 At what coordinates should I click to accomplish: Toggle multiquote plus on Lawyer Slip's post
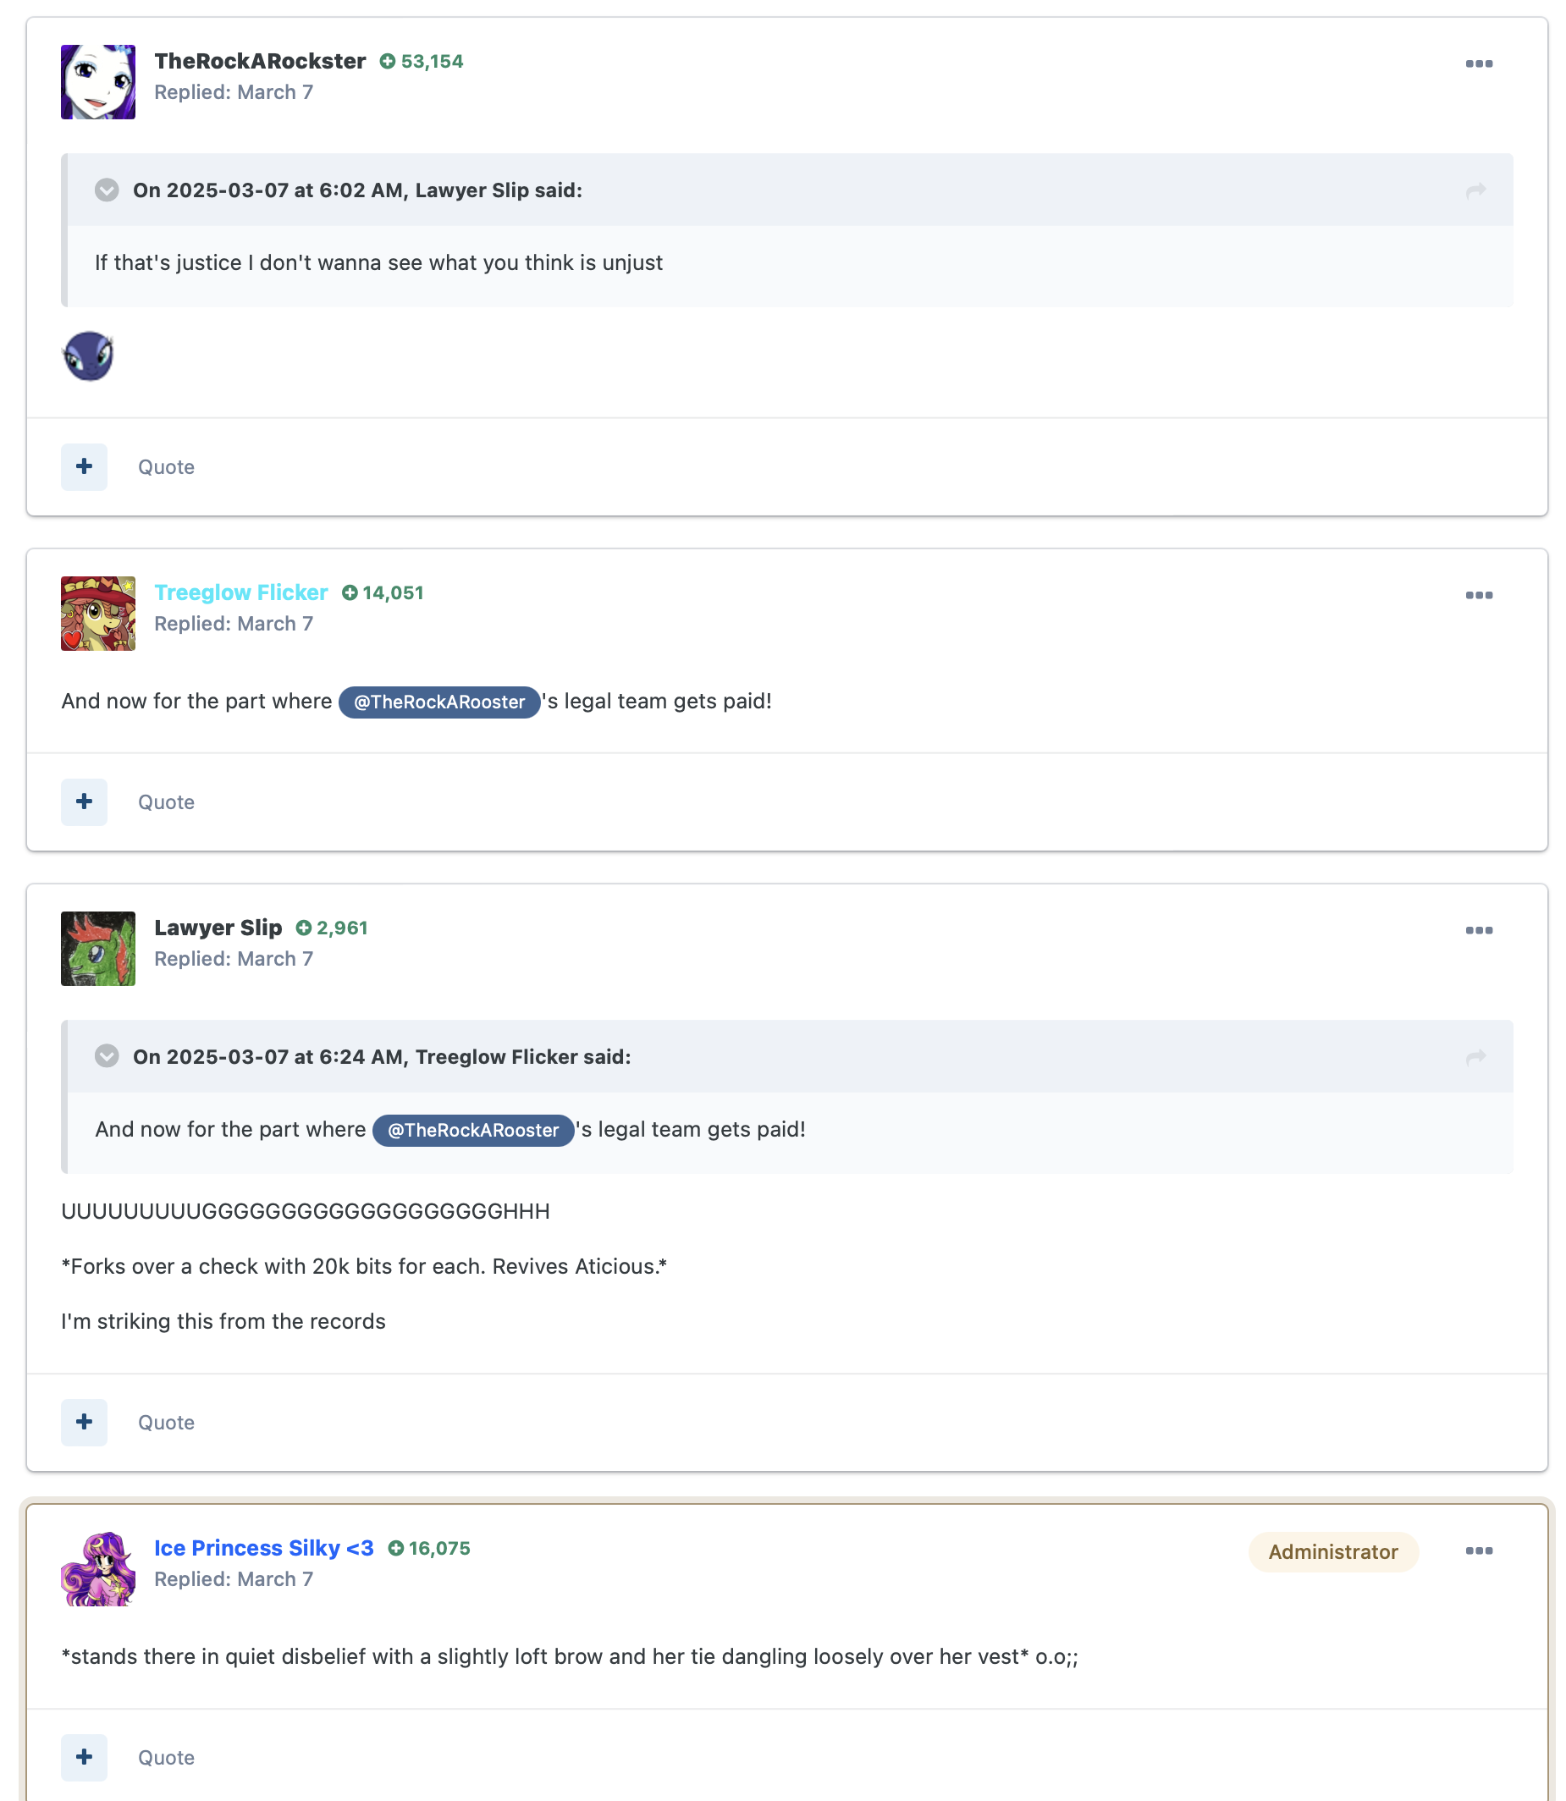pos(84,1422)
